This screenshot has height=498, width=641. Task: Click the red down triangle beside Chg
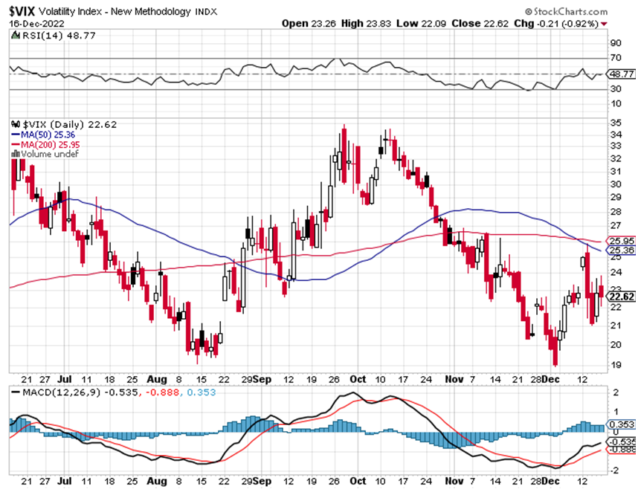[603, 24]
